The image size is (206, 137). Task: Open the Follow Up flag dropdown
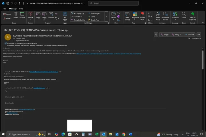point(142,16)
